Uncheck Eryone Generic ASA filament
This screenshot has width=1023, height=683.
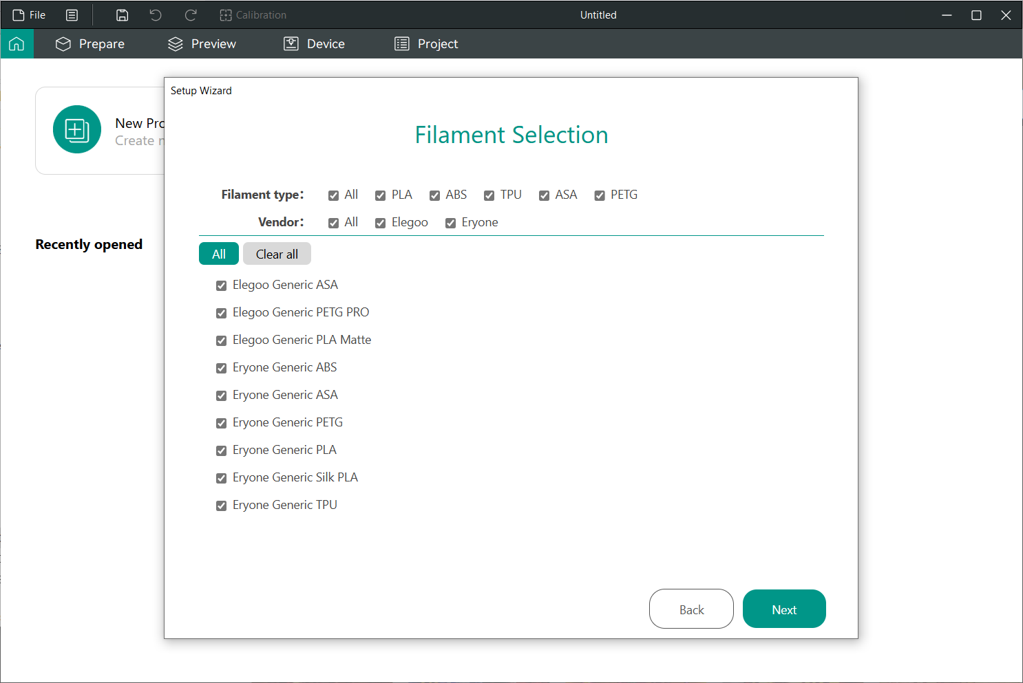pos(221,395)
